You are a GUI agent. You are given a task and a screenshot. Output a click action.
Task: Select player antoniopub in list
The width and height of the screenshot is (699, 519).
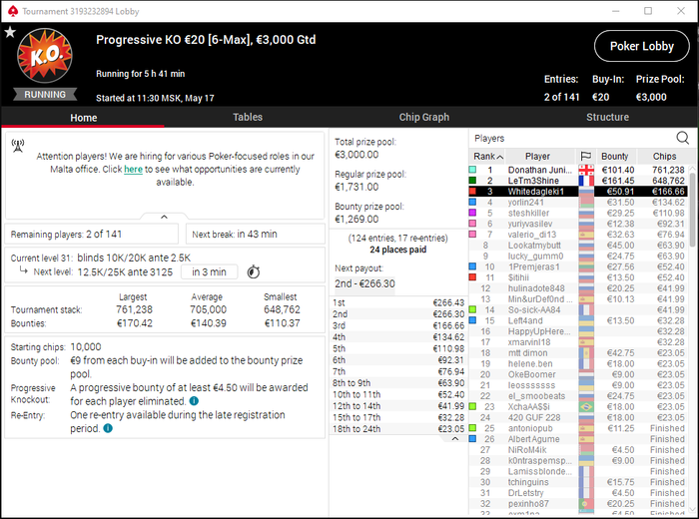pyautogui.click(x=578, y=428)
